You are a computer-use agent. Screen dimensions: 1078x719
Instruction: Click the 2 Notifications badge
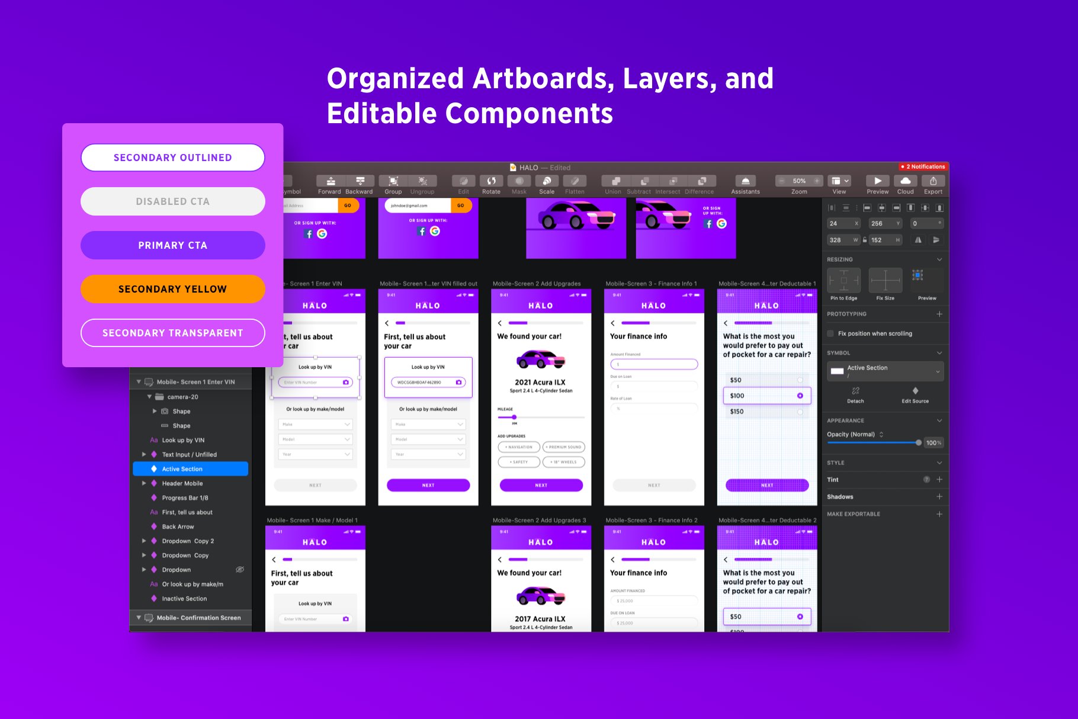[923, 167]
